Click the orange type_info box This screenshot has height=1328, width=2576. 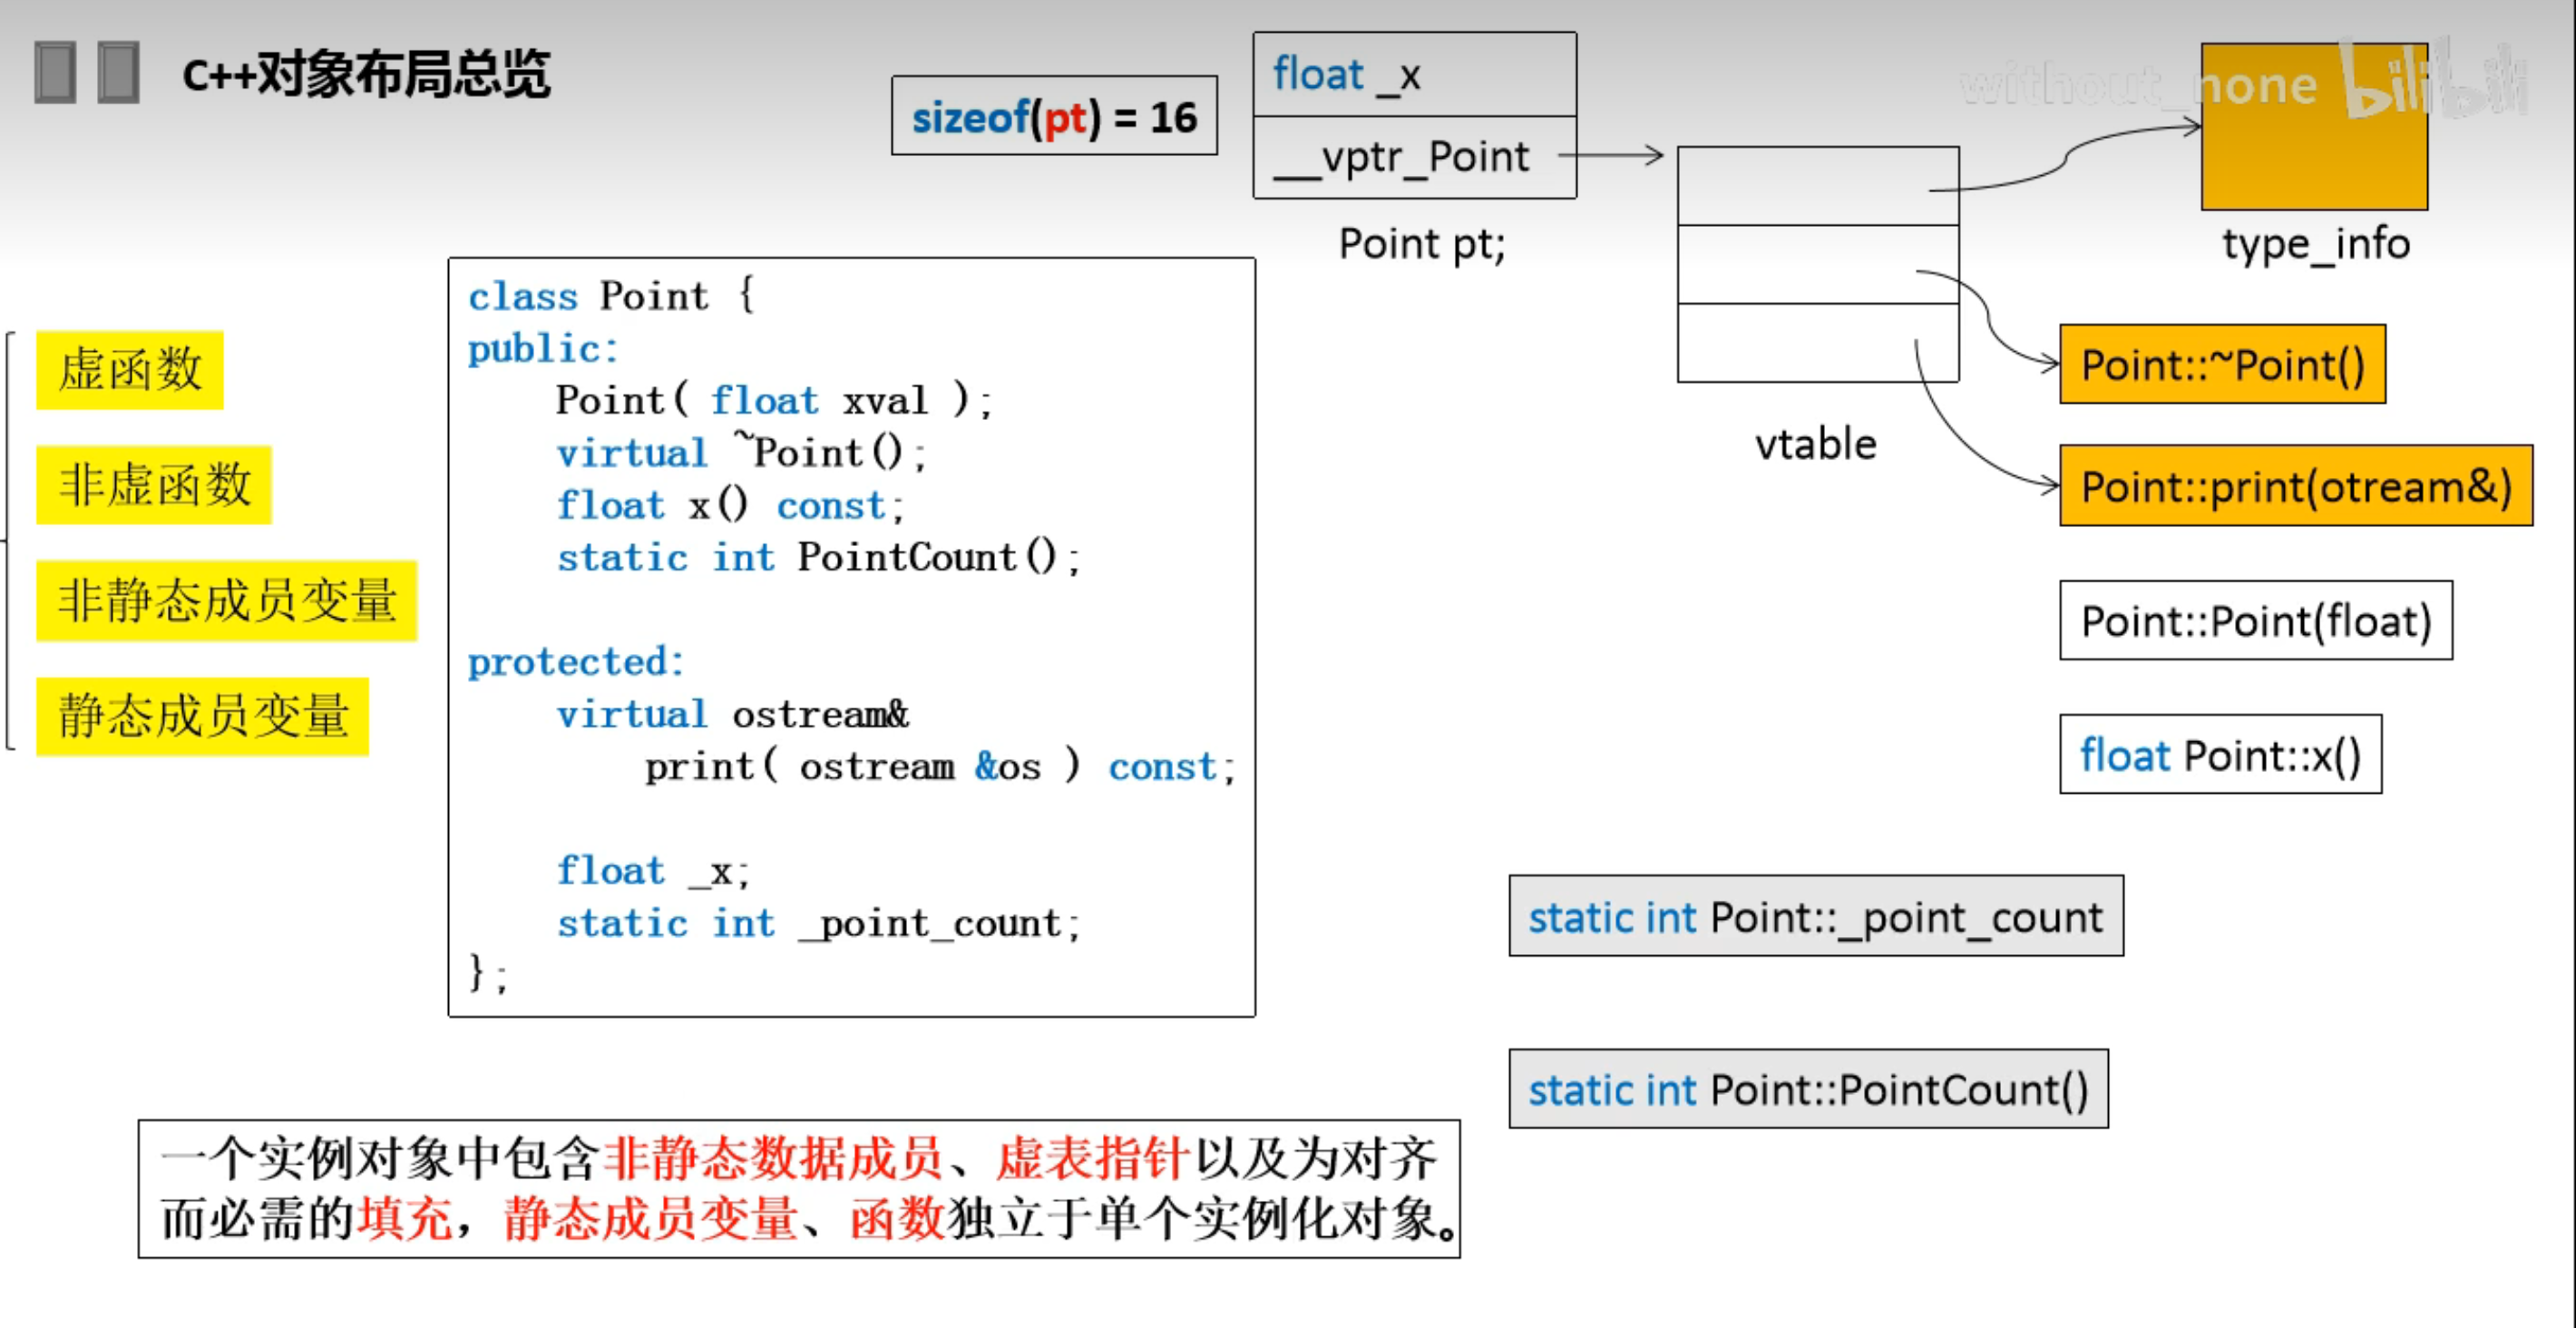[x=2313, y=150]
